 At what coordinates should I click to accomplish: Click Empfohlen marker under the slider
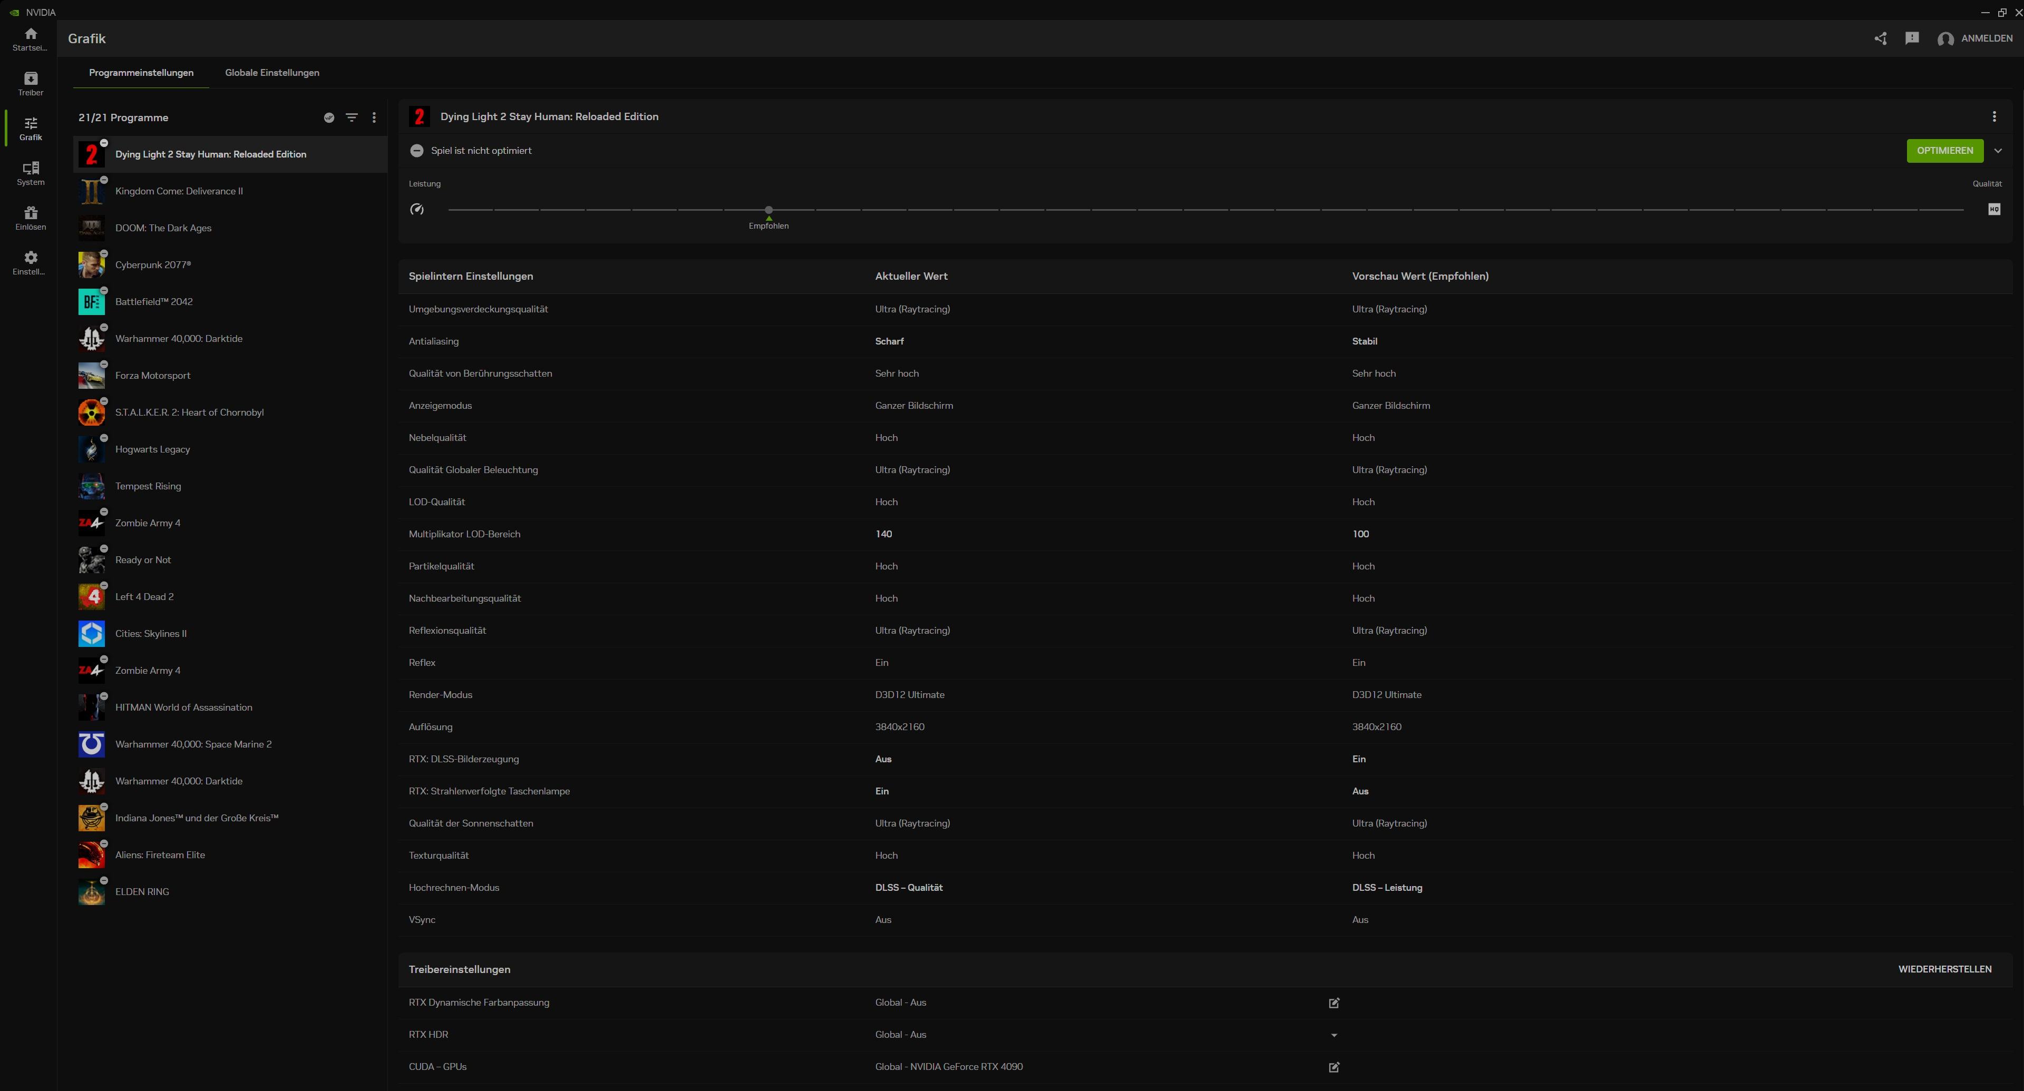[768, 224]
